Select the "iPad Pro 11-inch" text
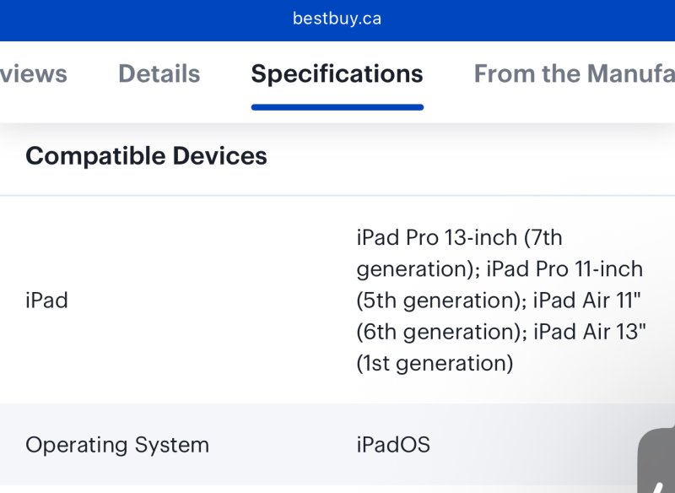675x493 pixels. (564, 269)
